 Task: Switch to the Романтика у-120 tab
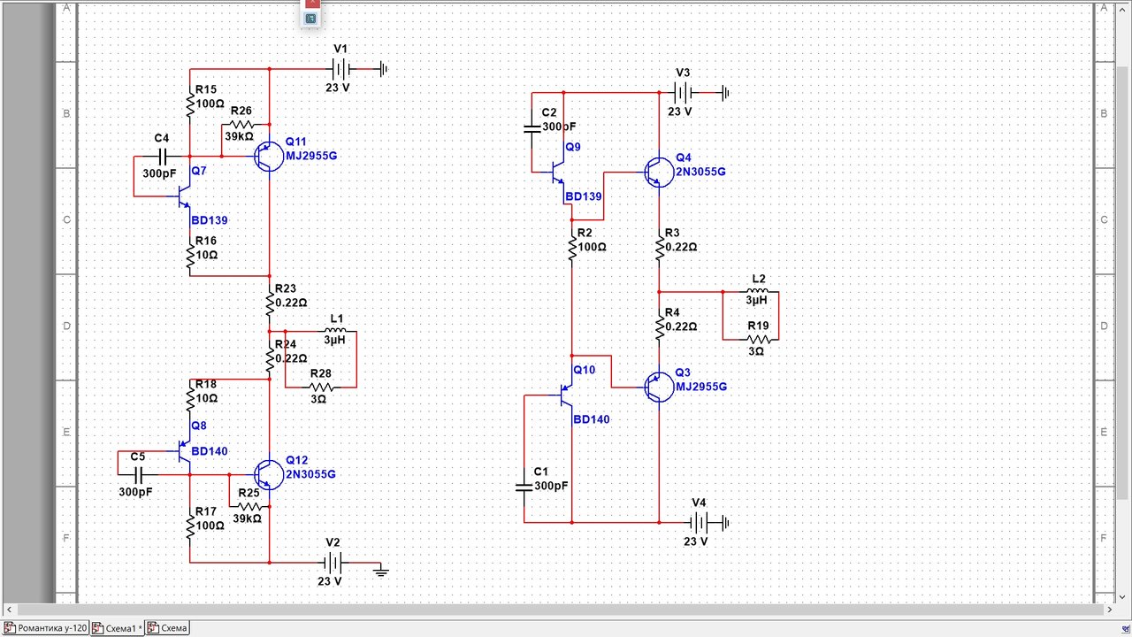pos(46,628)
